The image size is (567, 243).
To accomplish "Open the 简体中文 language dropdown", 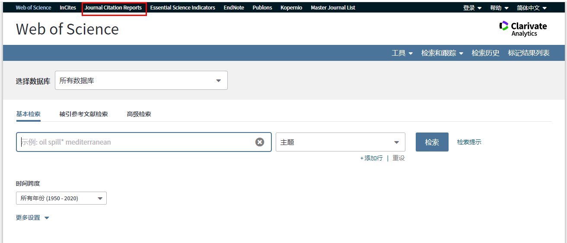I will [532, 8].
